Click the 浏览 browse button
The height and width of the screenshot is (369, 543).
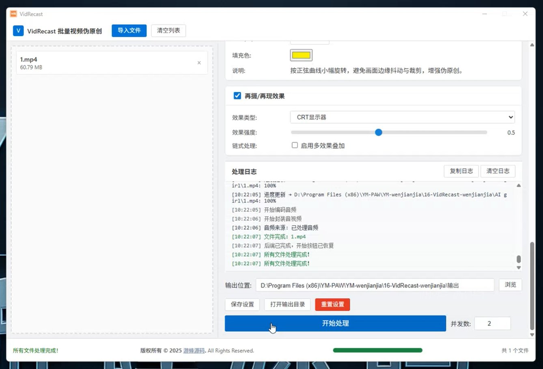click(511, 285)
